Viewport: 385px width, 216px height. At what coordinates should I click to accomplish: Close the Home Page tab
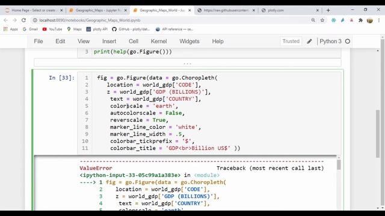pos(61,10)
